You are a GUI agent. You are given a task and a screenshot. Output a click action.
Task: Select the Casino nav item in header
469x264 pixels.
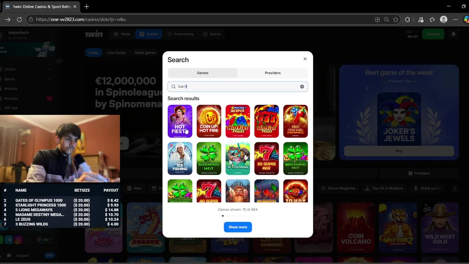click(x=149, y=34)
